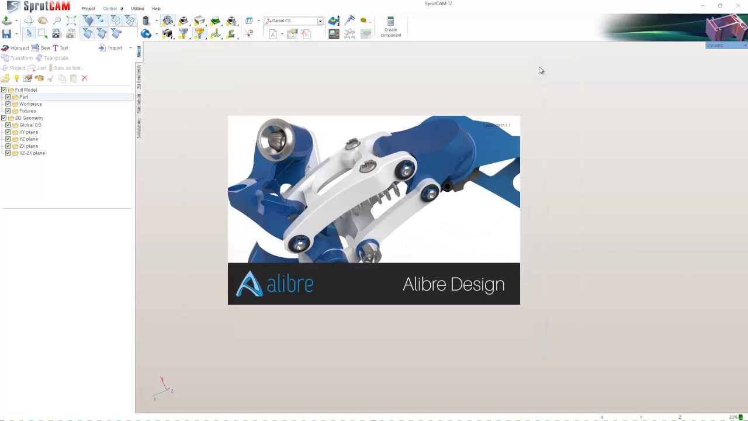Click the green workpiece visibility icon
Image resolution: width=748 pixels, height=421 pixels.
point(216,20)
